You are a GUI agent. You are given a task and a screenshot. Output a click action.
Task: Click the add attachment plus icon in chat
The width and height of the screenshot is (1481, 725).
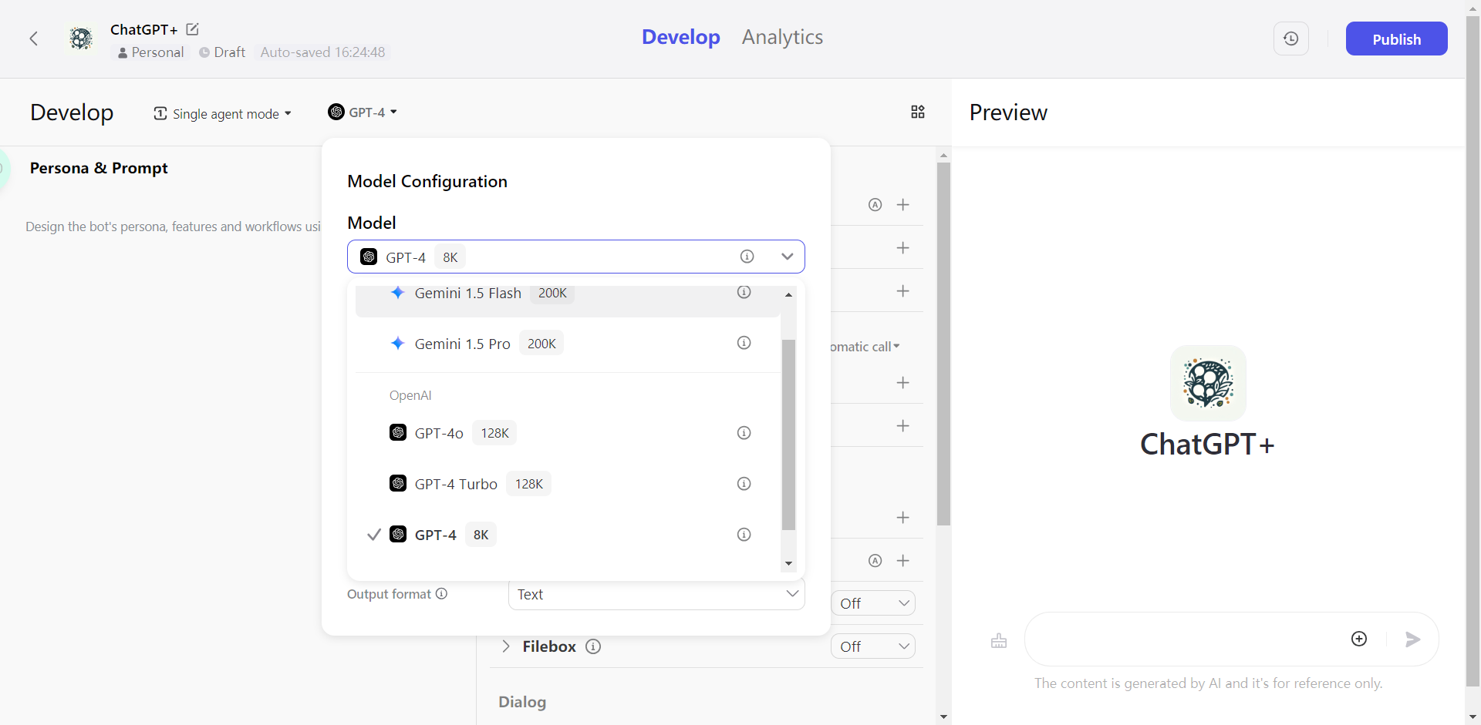1359,639
